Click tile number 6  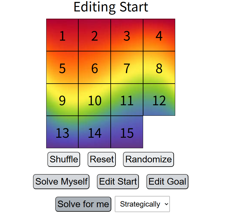click(x=94, y=68)
